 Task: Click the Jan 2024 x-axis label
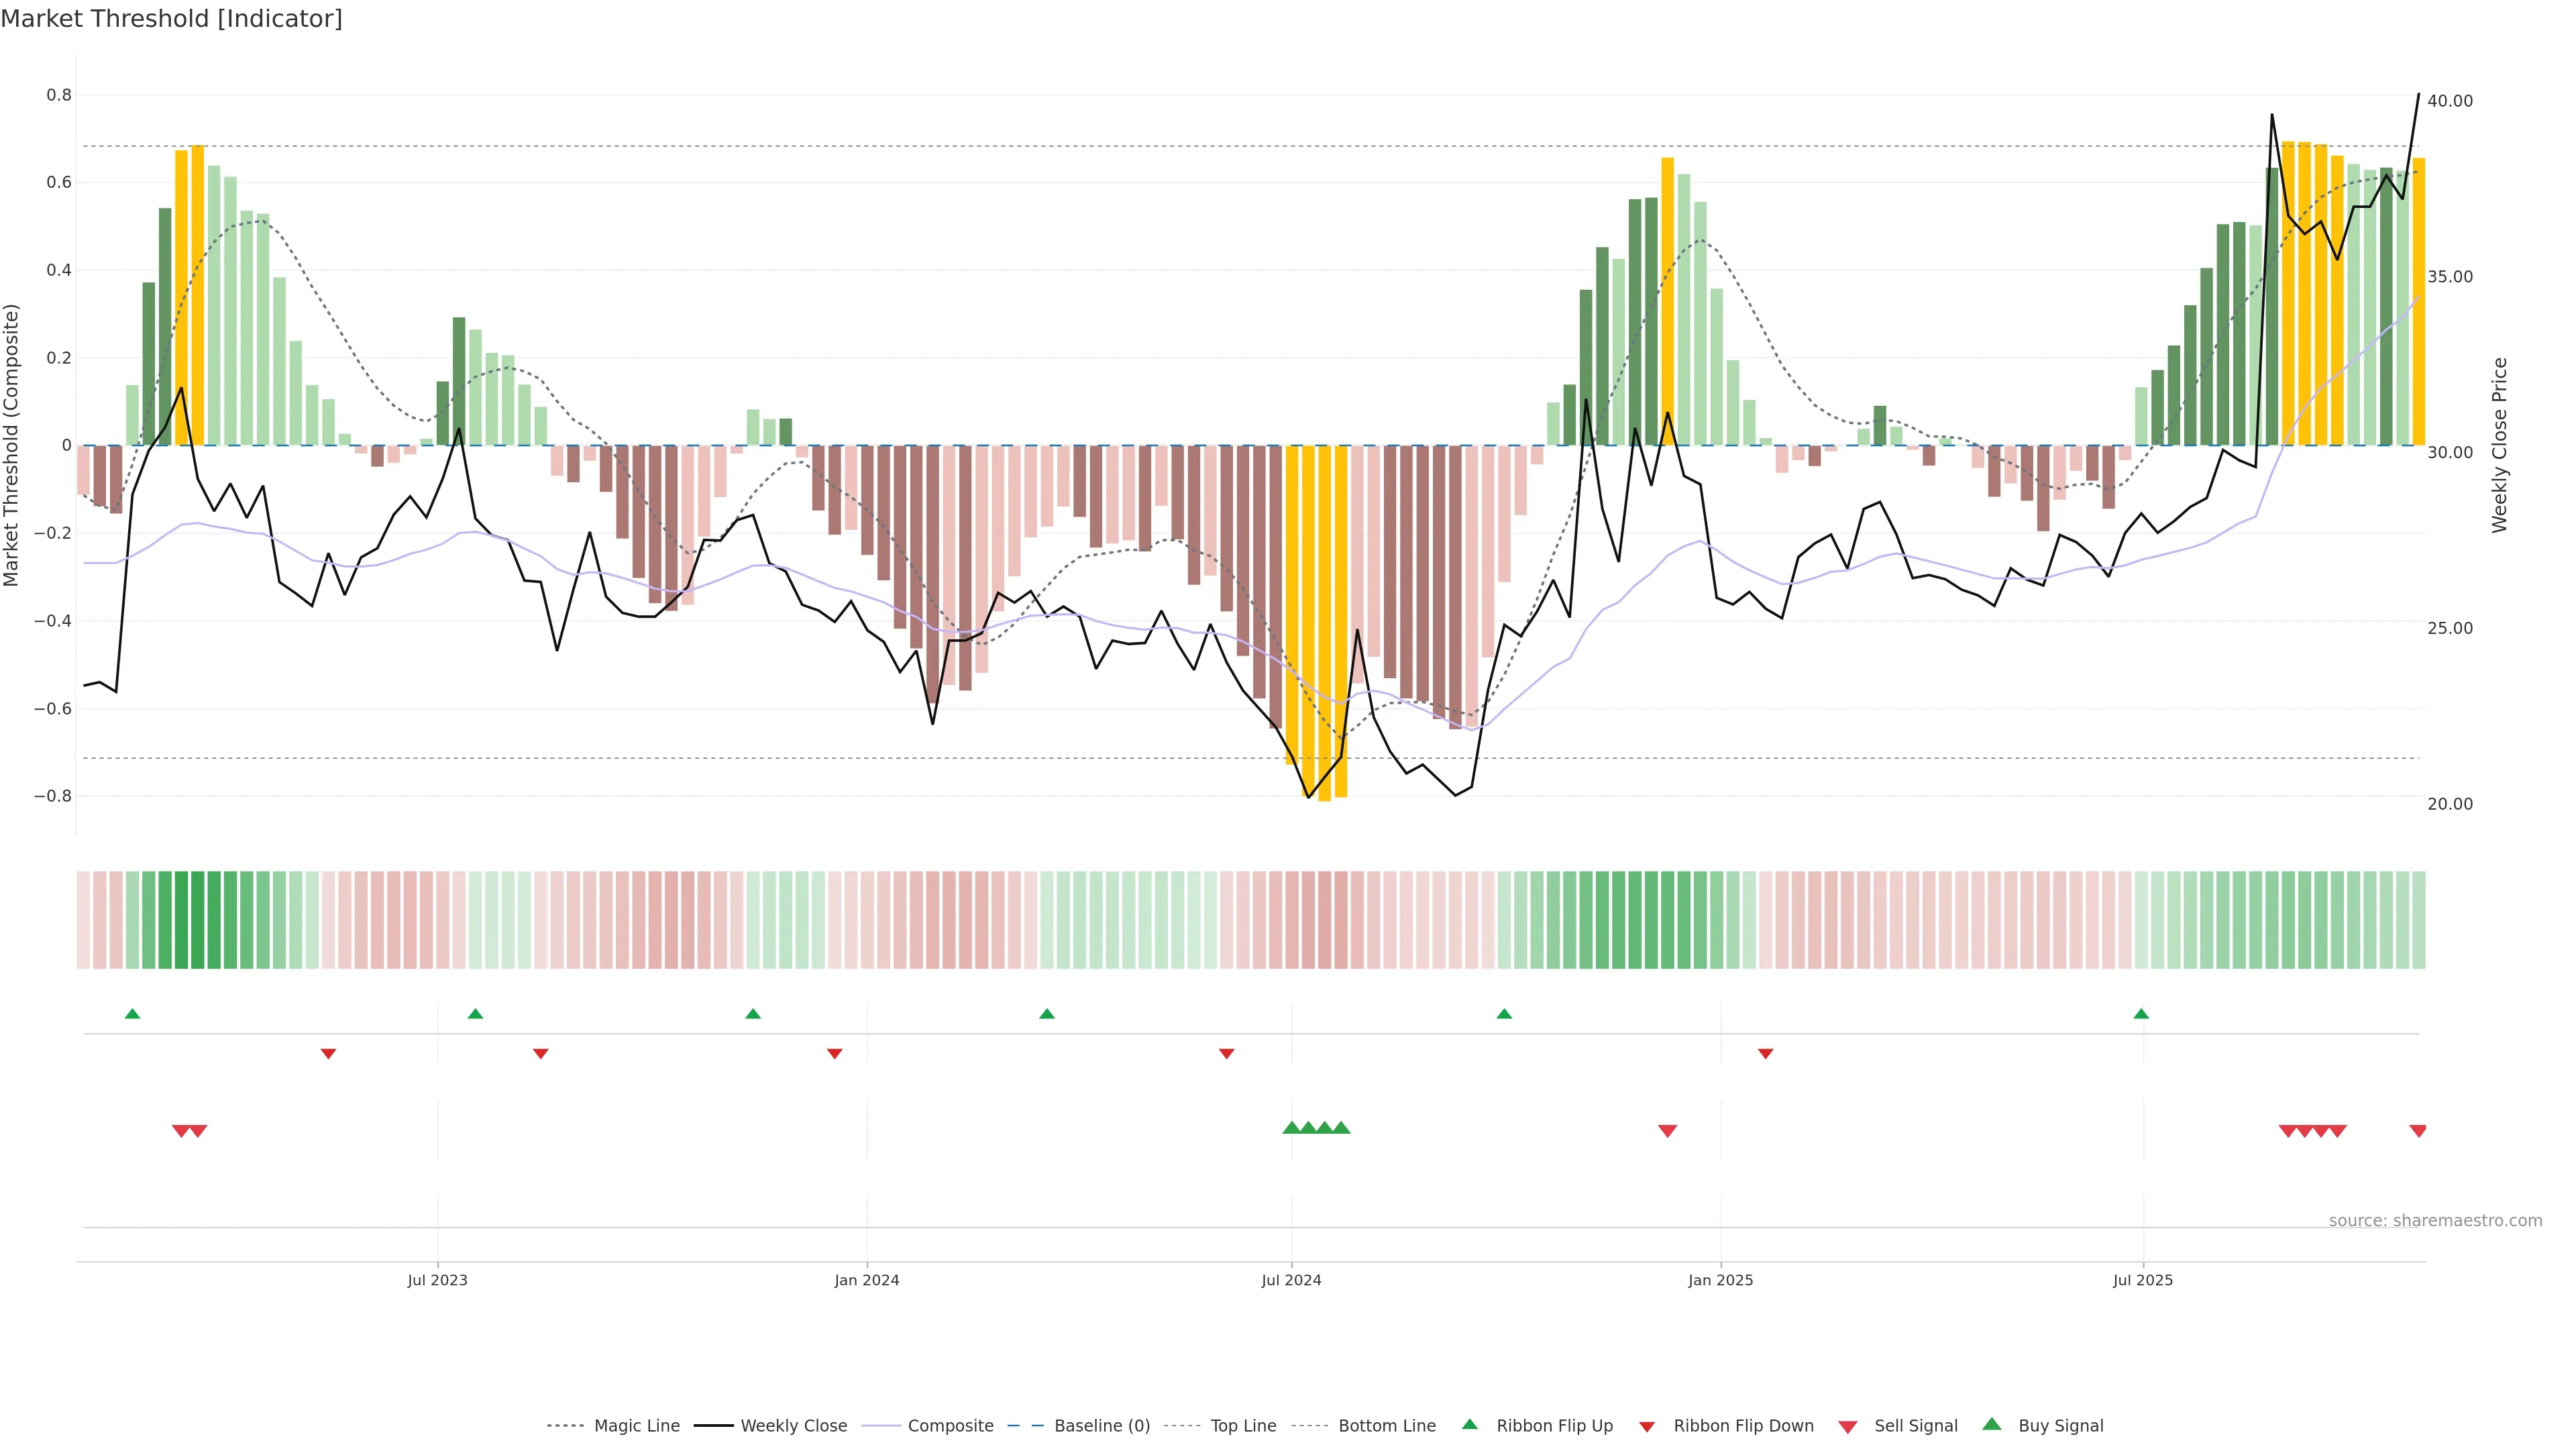867,1280
